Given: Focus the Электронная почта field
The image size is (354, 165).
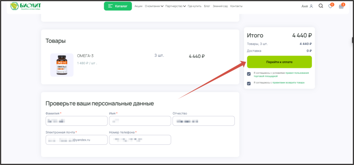Looking at the screenshot, I should (76, 140).
